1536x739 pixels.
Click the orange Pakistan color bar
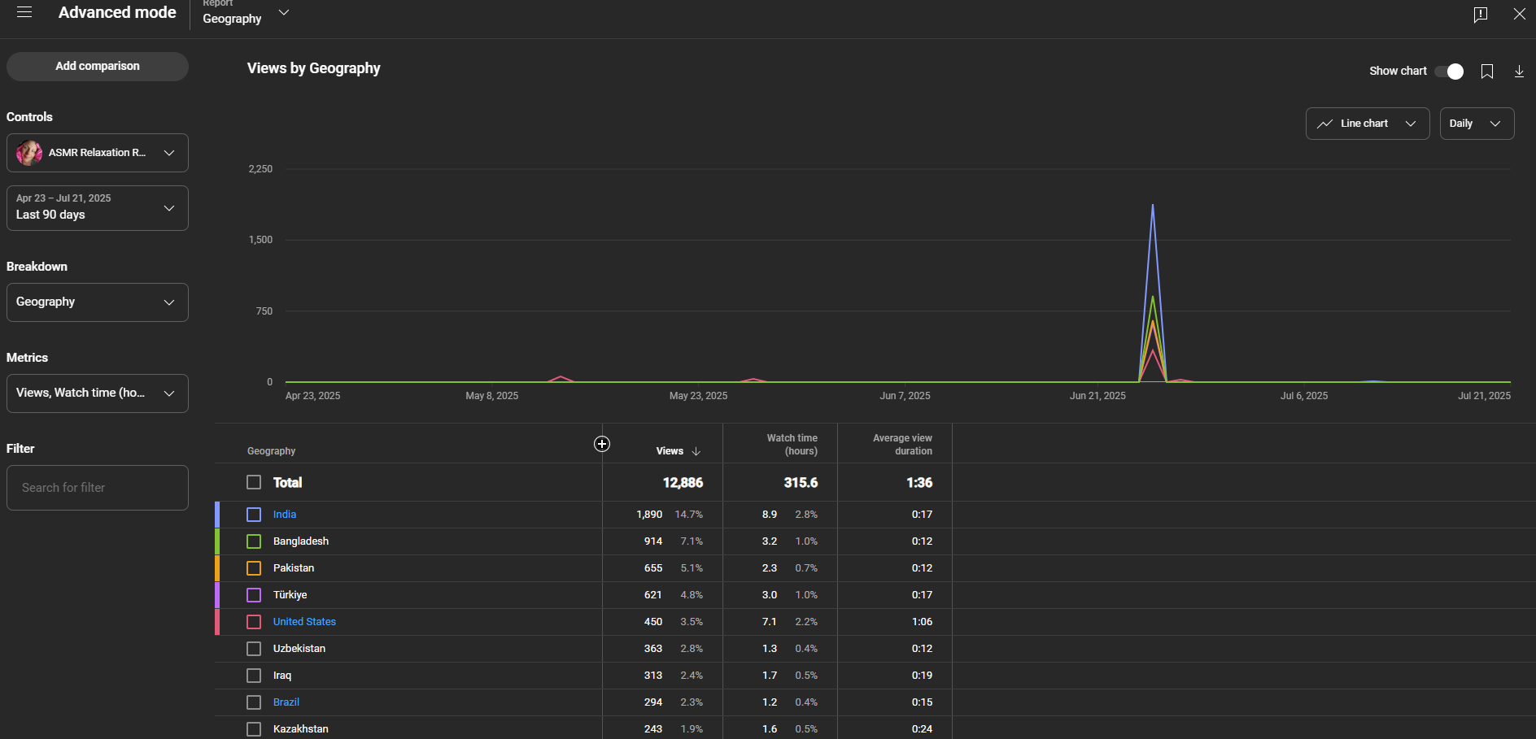tap(217, 568)
